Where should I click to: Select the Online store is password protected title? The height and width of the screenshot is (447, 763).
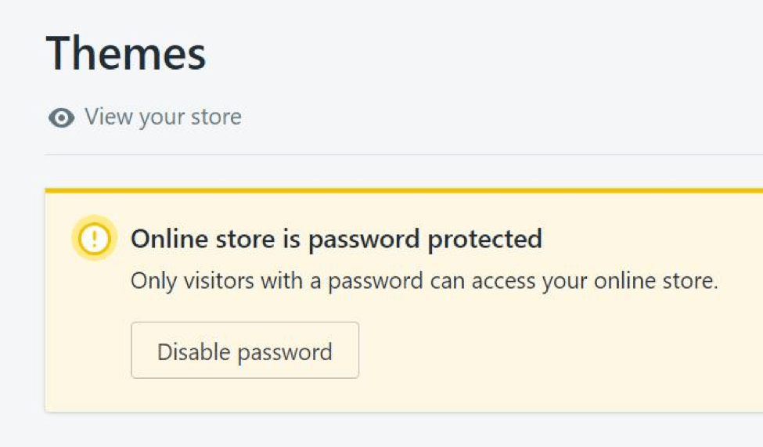point(337,239)
